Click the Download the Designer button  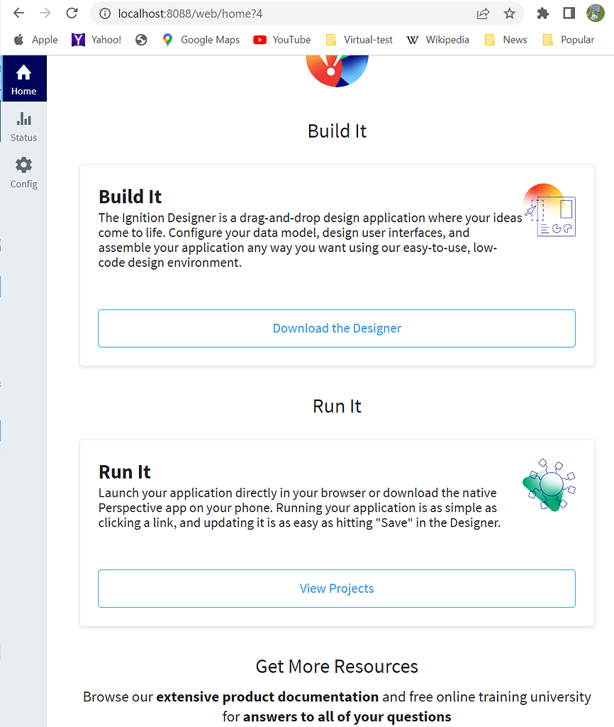click(x=337, y=328)
